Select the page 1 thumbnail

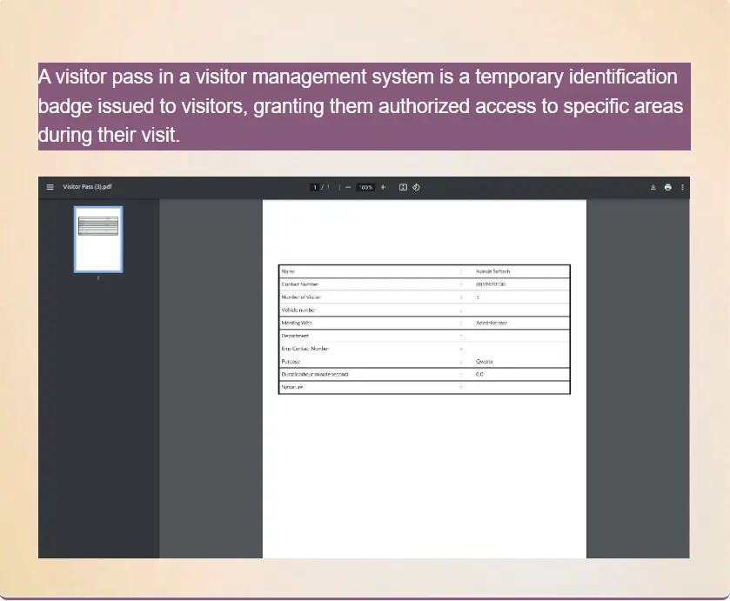pyautogui.click(x=98, y=239)
